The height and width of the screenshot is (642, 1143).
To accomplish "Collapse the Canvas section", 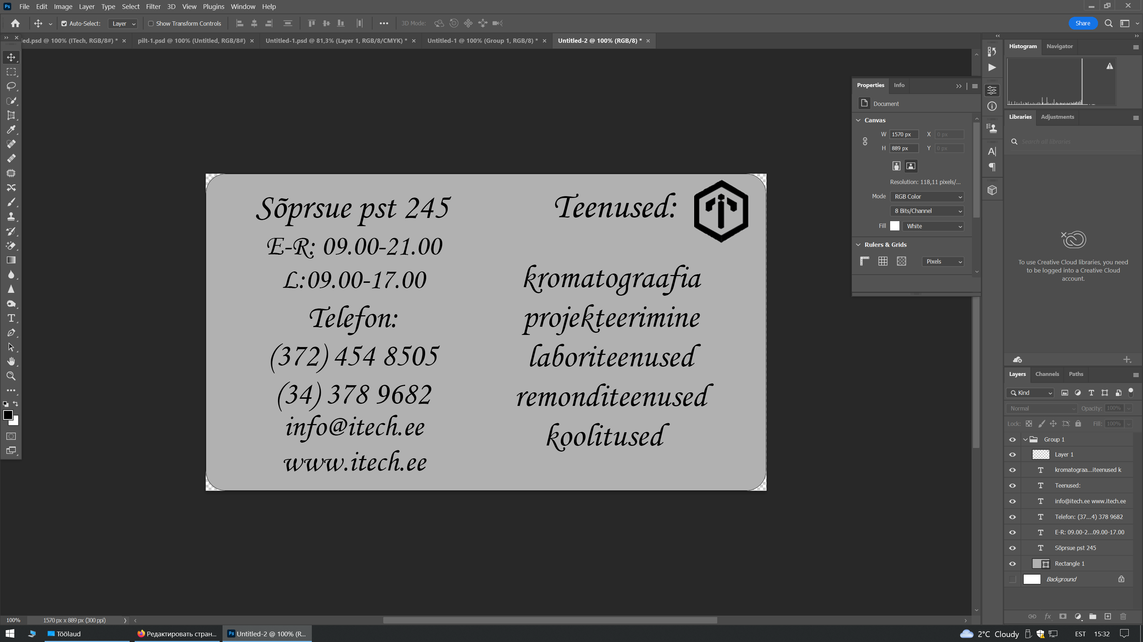I will point(858,120).
